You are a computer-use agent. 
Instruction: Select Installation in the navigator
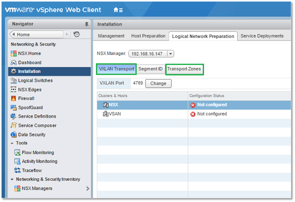(49, 72)
